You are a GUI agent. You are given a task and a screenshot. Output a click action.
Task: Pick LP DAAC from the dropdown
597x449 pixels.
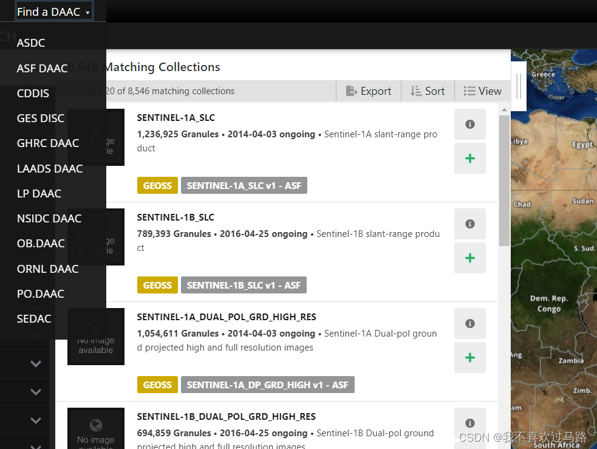(x=39, y=193)
